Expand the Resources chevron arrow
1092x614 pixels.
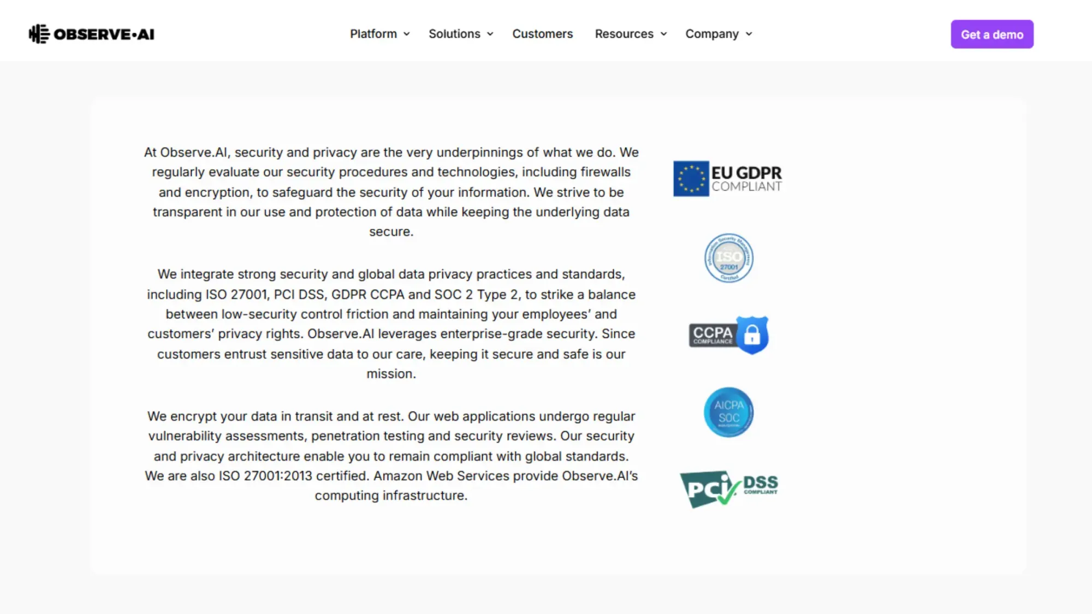click(x=663, y=34)
